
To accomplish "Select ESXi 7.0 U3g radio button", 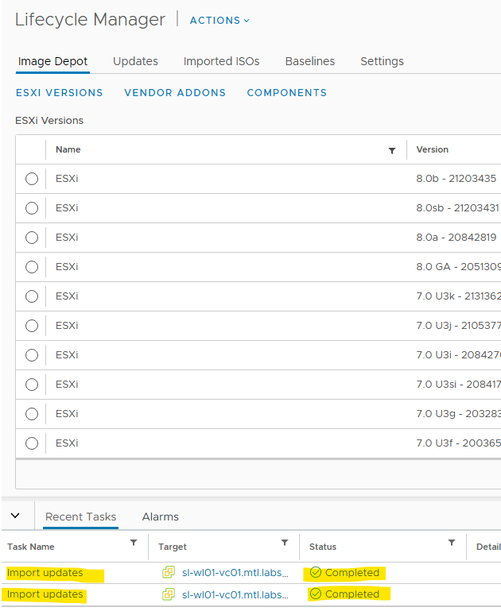I will (x=32, y=414).
